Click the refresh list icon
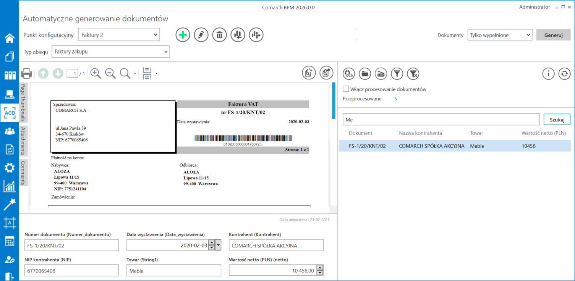Viewport: 575px width, 281px height. 564,73
